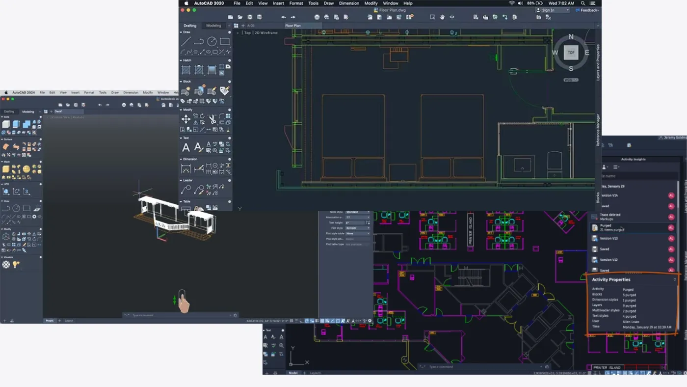This screenshot has height=387, width=687.
Task: Click the Pan hand icon in the toolbar
Action: click(442, 17)
